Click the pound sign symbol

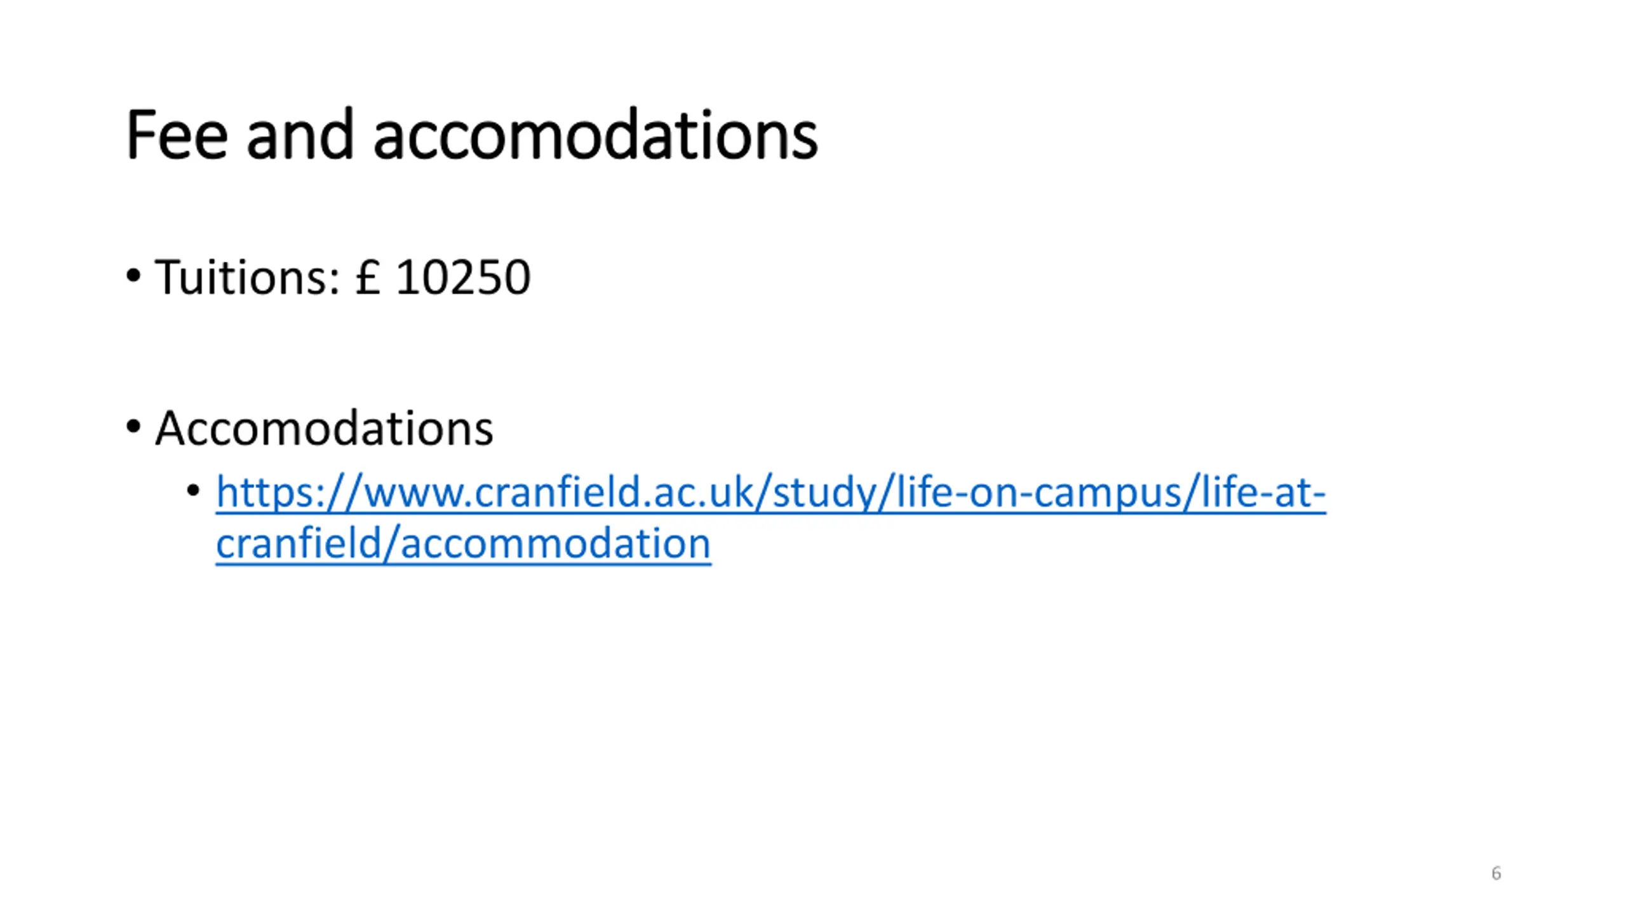click(x=368, y=278)
